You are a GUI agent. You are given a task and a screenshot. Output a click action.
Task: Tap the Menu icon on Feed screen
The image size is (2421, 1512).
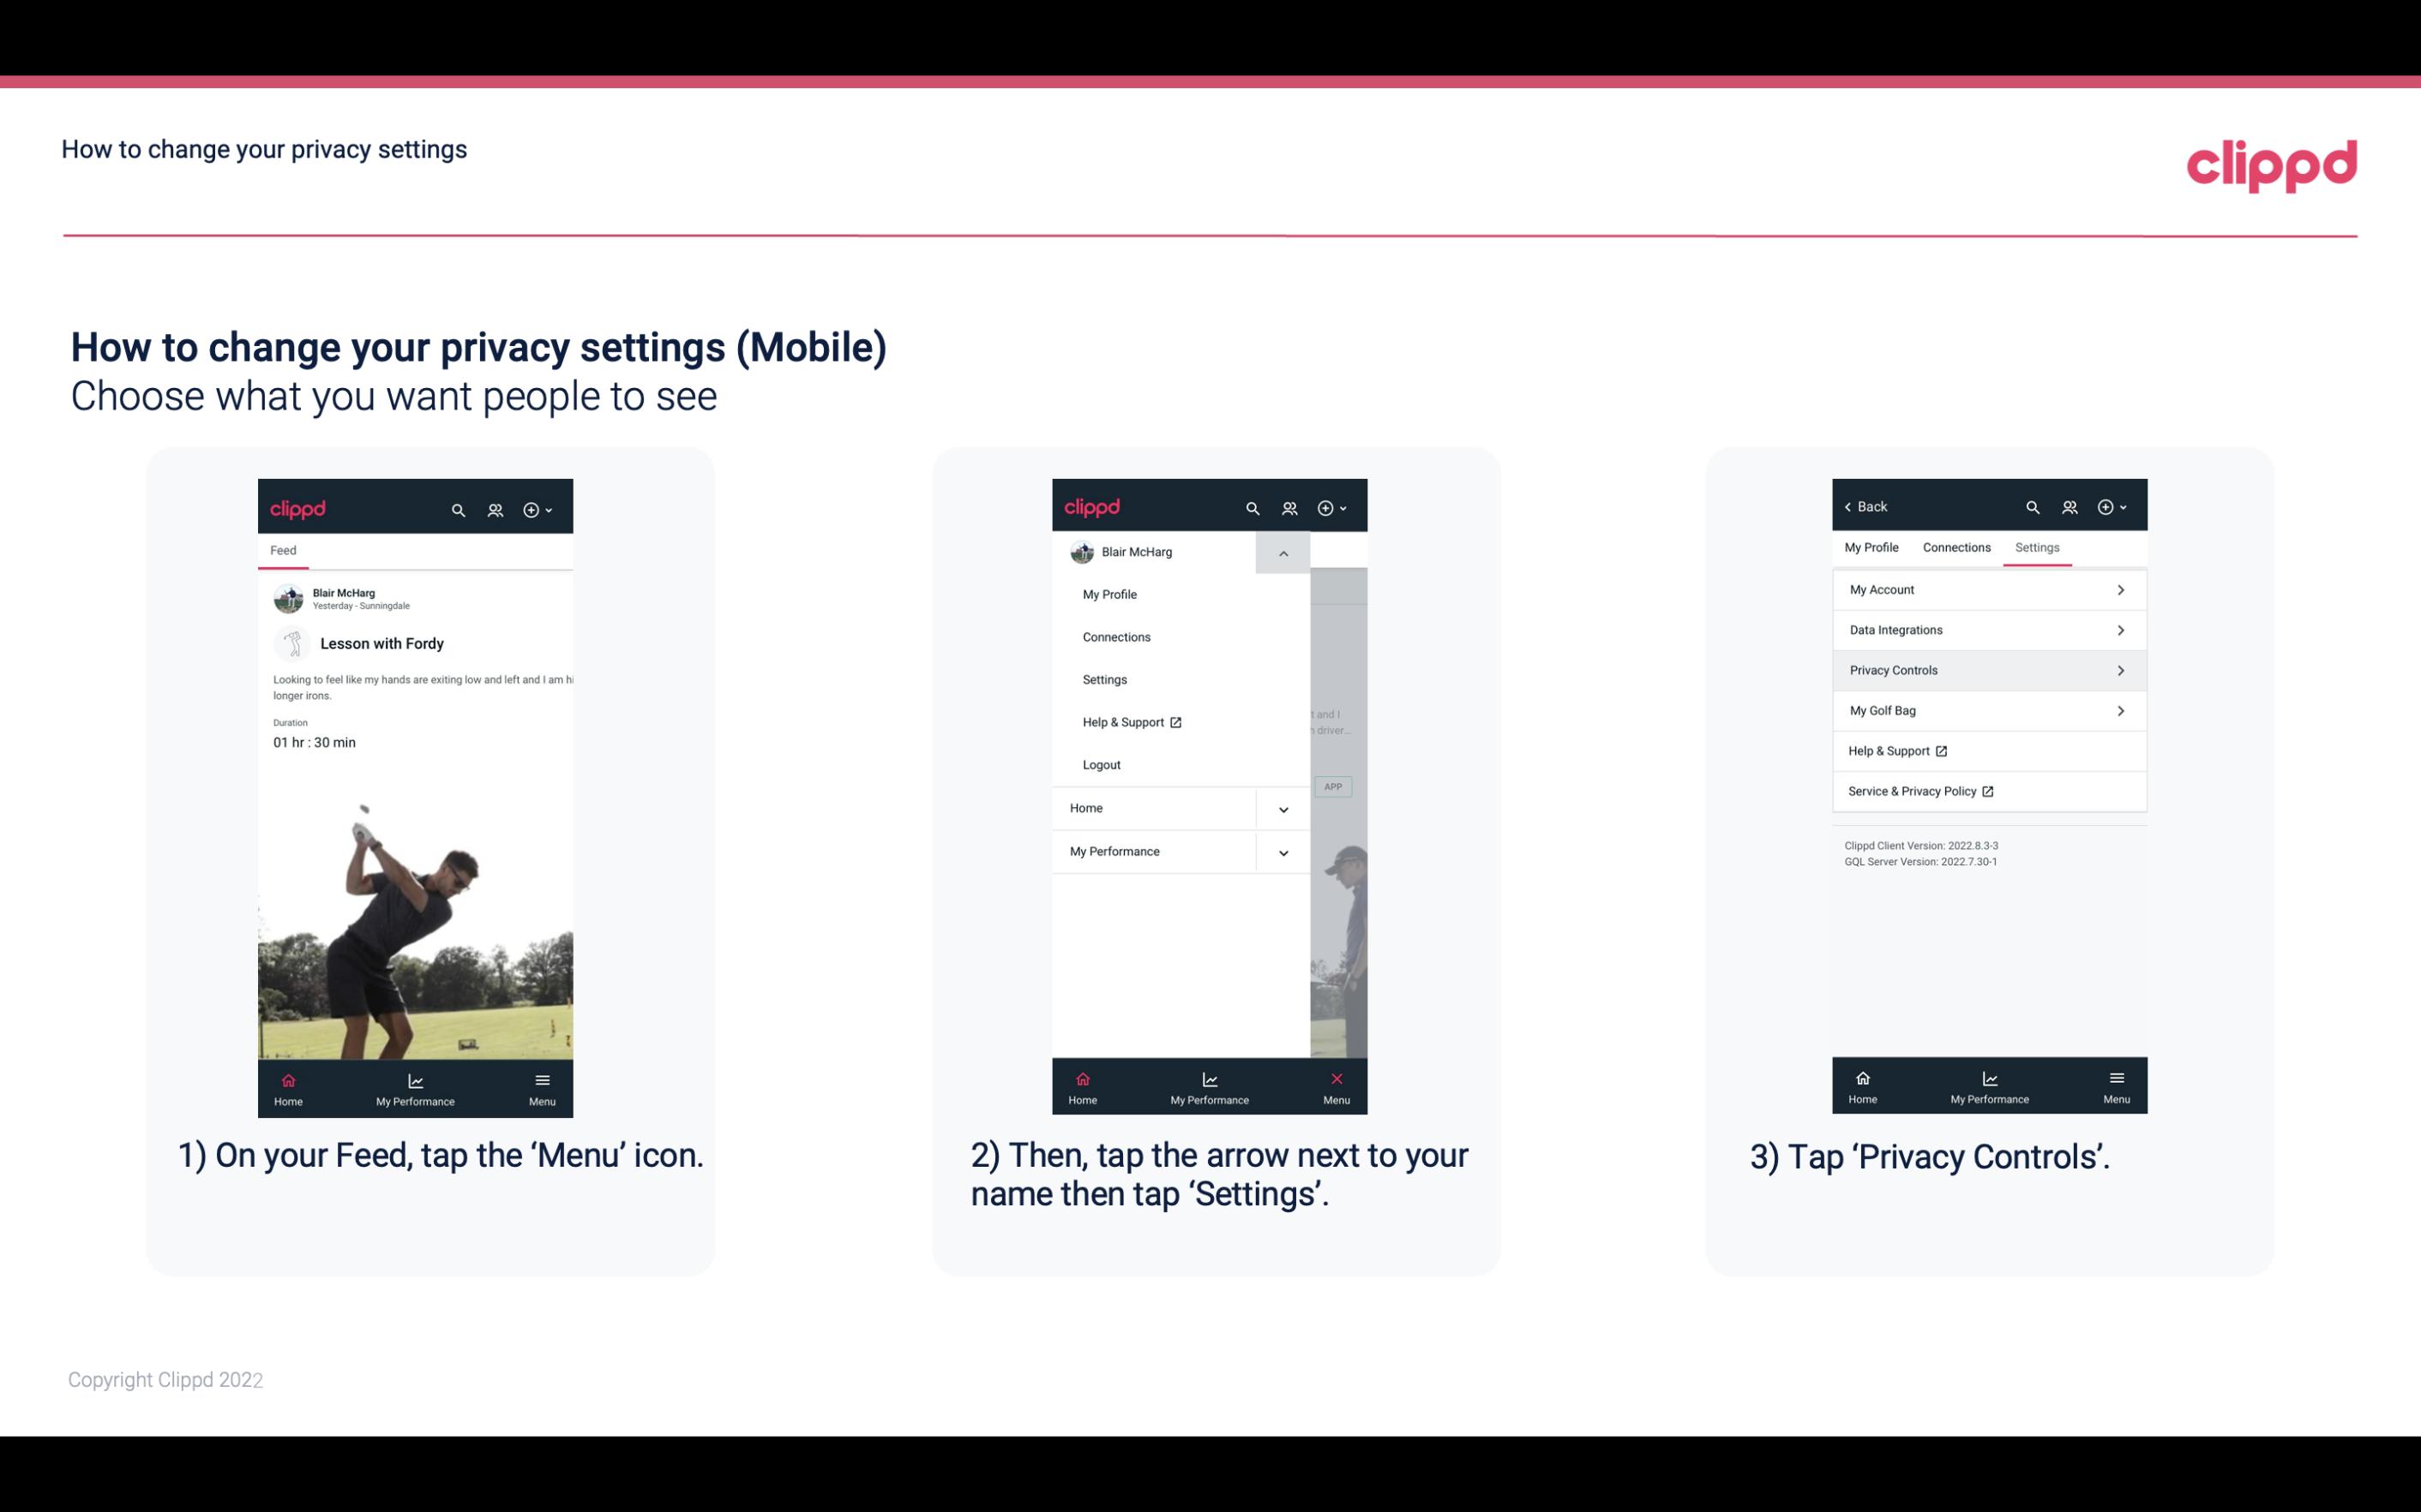coord(544,1085)
